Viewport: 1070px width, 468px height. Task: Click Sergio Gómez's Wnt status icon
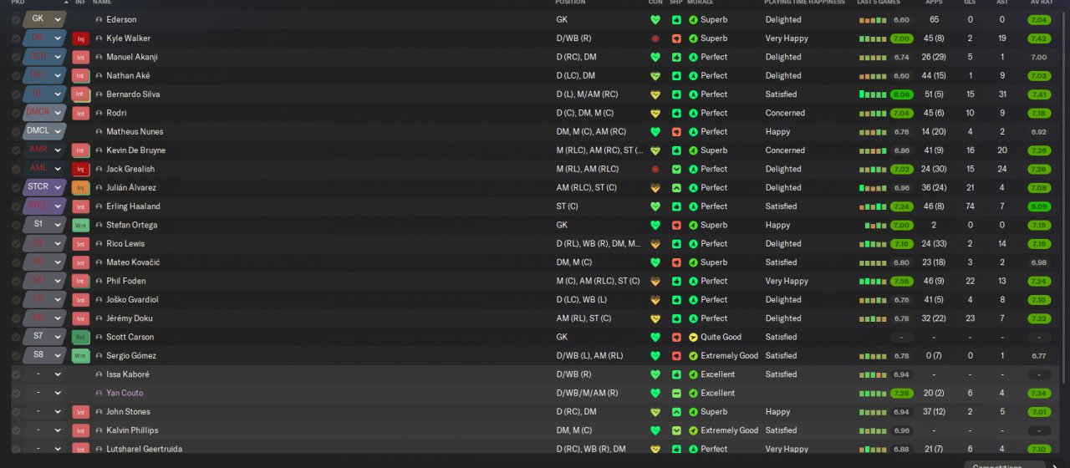80,355
